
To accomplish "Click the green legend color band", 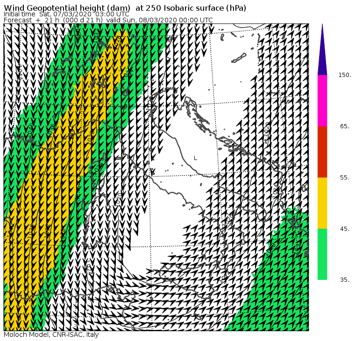I will point(322,254).
